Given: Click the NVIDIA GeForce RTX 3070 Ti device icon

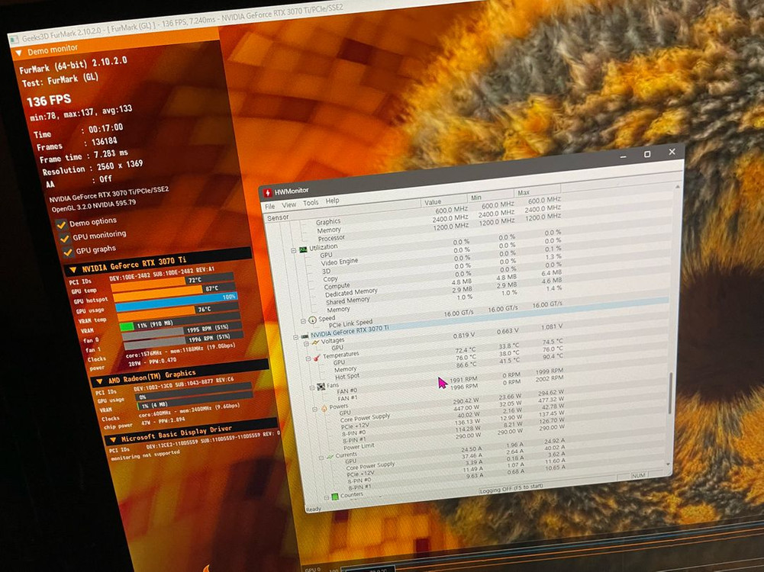Looking at the screenshot, I should [x=304, y=336].
